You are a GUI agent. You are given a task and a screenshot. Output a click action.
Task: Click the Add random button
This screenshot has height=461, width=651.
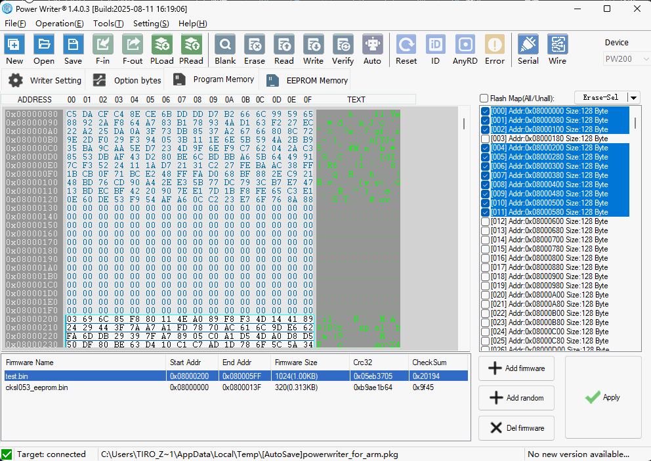516,398
